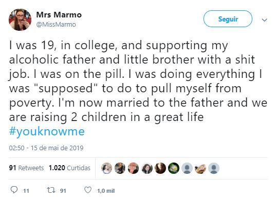Open the #youknowme hashtag
This screenshot has height=201, width=277.
[x=47, y=131]
